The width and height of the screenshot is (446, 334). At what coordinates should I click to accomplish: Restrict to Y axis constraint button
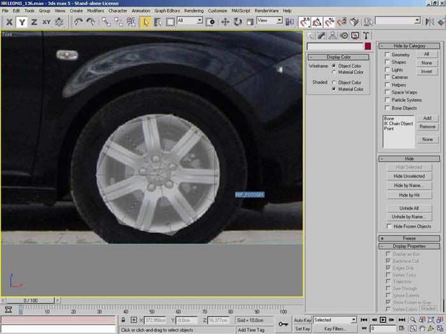coord(22,22)
